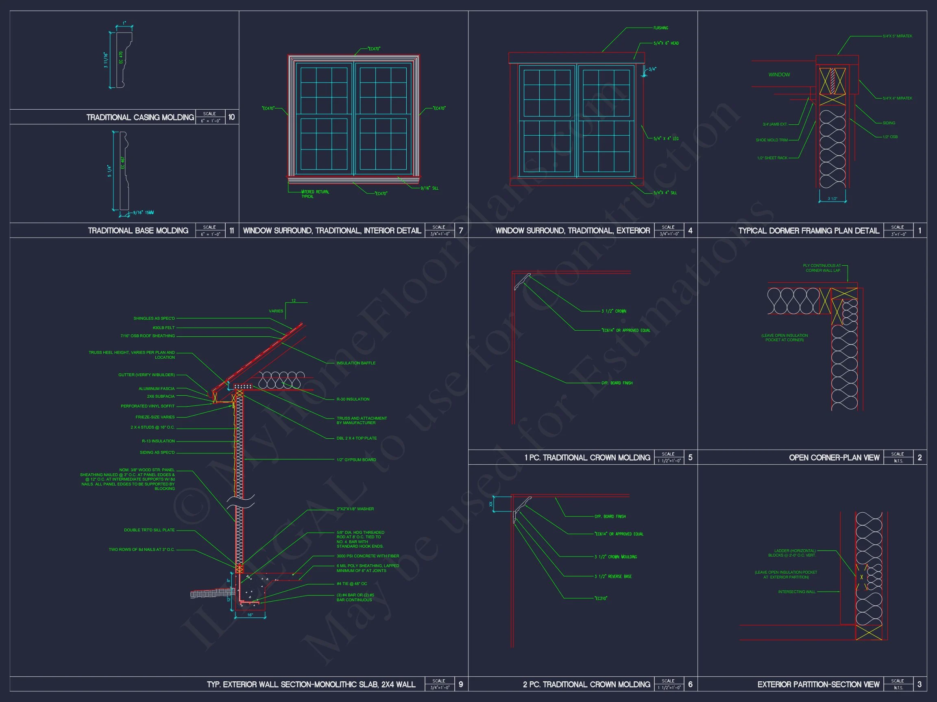
Task: Click the Traditional Casing Molding title
Action: [x=140, y=117]
